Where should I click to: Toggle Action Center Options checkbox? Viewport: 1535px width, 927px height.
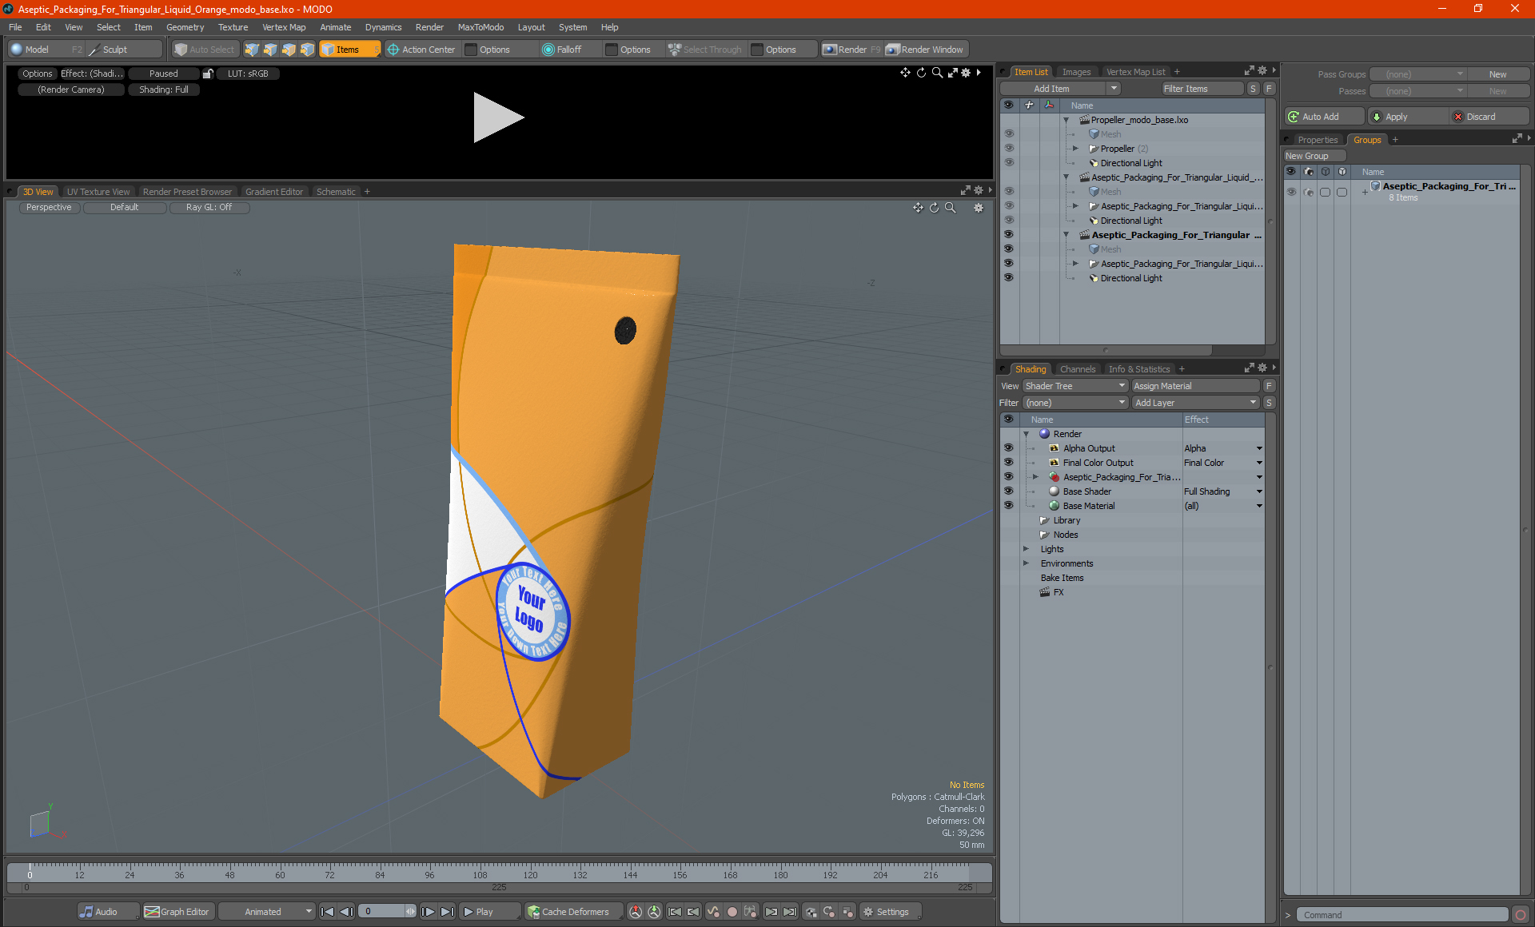click(x=472, y=50)
